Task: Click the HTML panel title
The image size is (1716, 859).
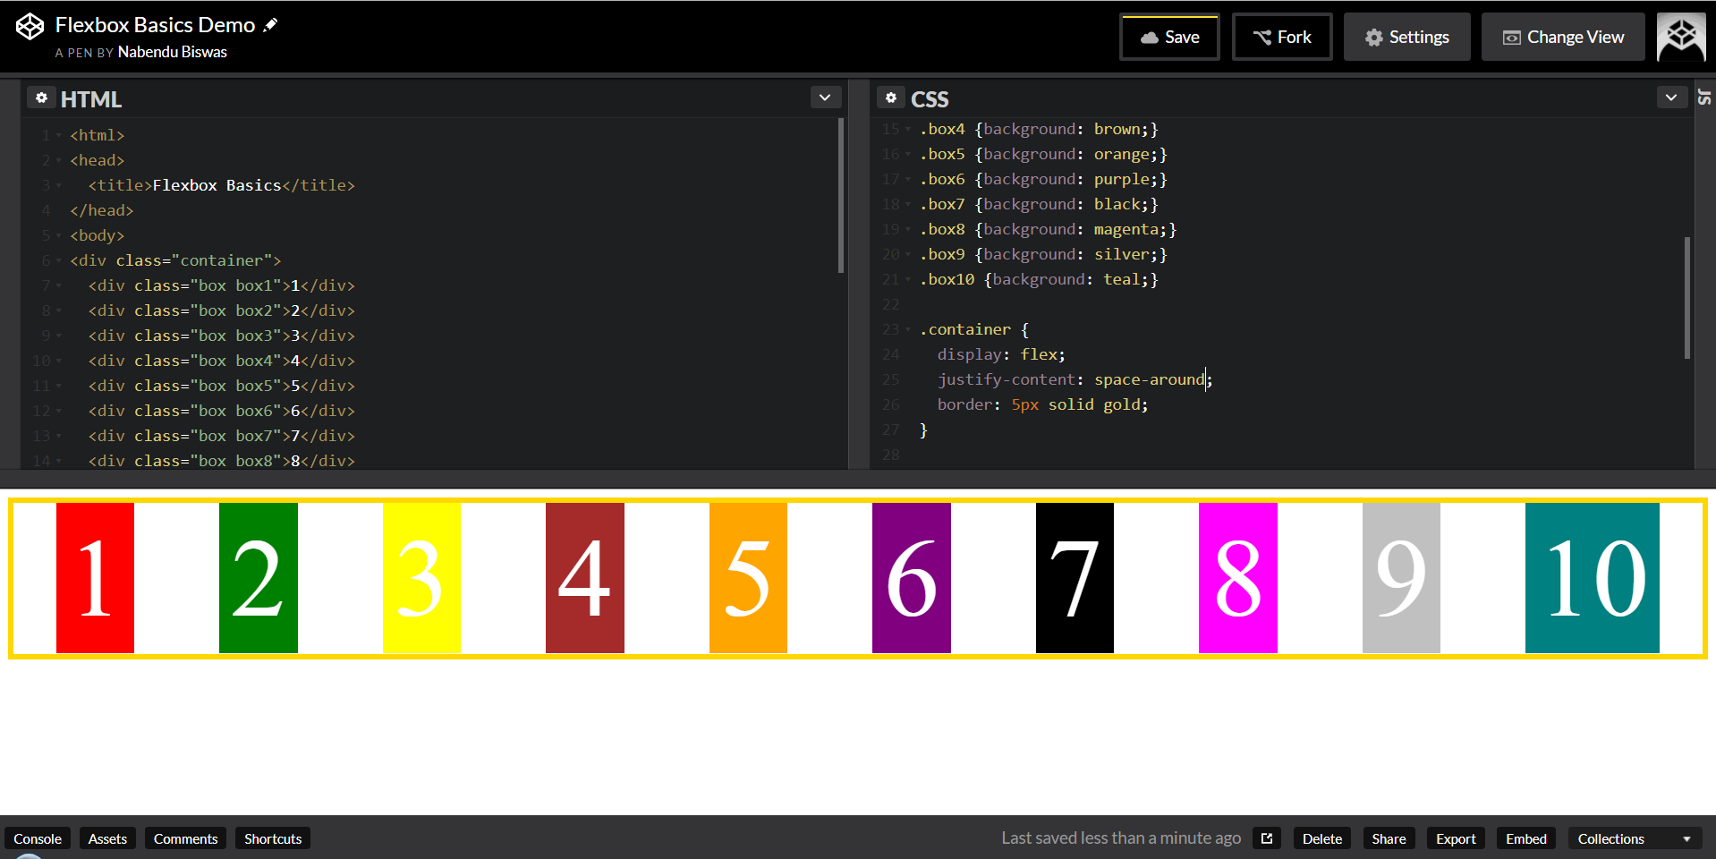Action: point(90,98)
